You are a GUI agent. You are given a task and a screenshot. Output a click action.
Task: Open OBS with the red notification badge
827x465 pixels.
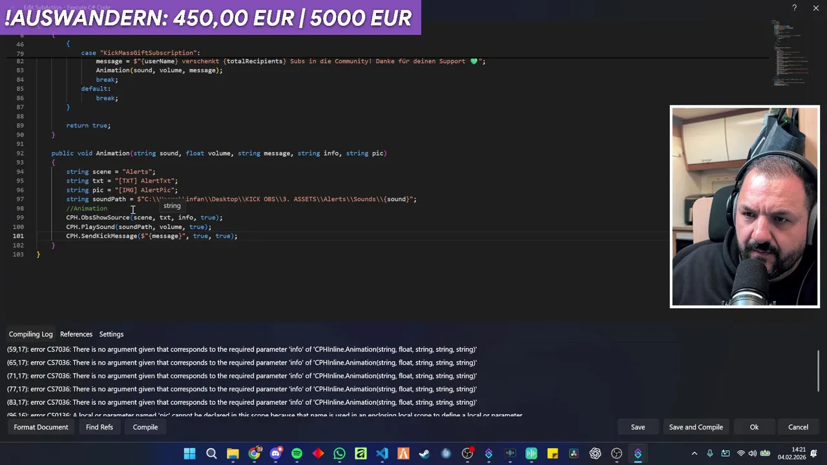pos(467,453)
